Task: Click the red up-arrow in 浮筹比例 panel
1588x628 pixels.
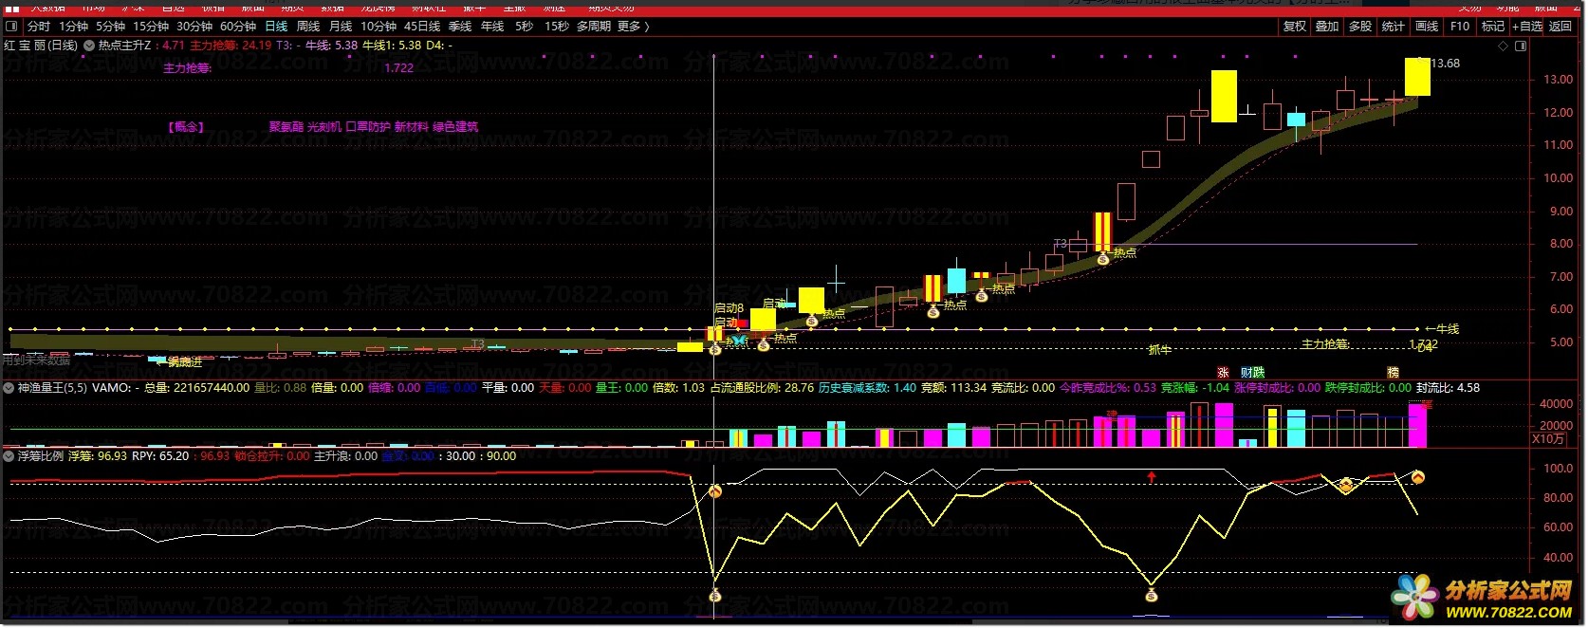Action: [1152, 477]
